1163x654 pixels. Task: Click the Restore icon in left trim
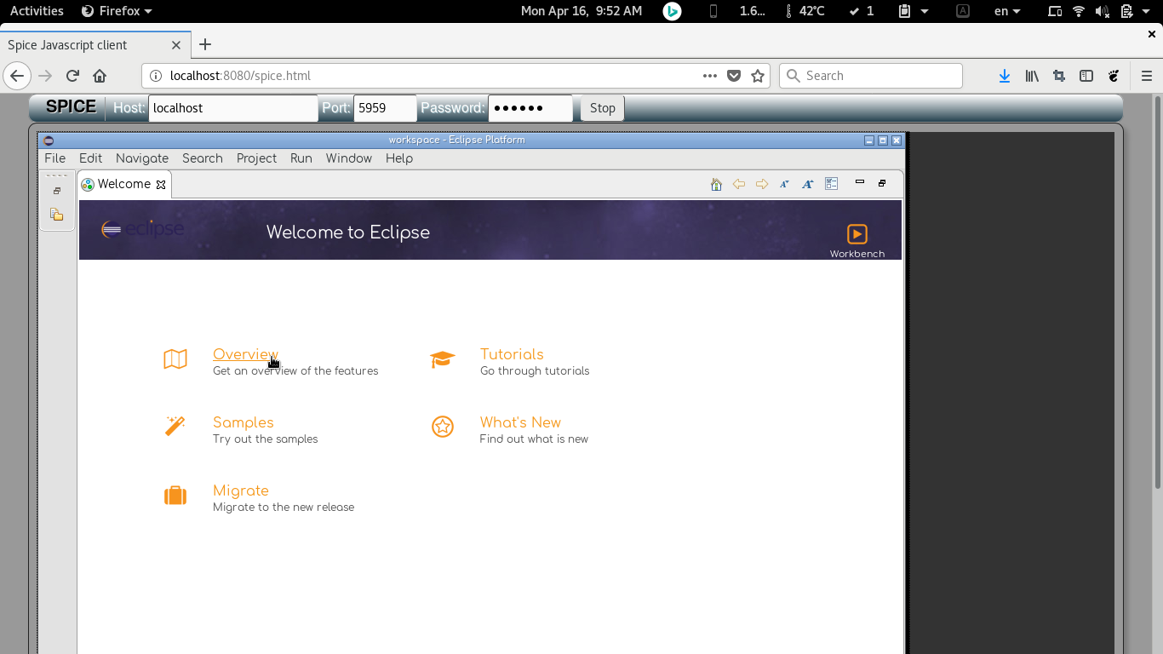coord(57,191)
